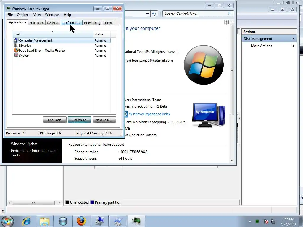Open address bar dropdown arrow
This screenshot has width=303, height=227.
[x=147, y=14]
